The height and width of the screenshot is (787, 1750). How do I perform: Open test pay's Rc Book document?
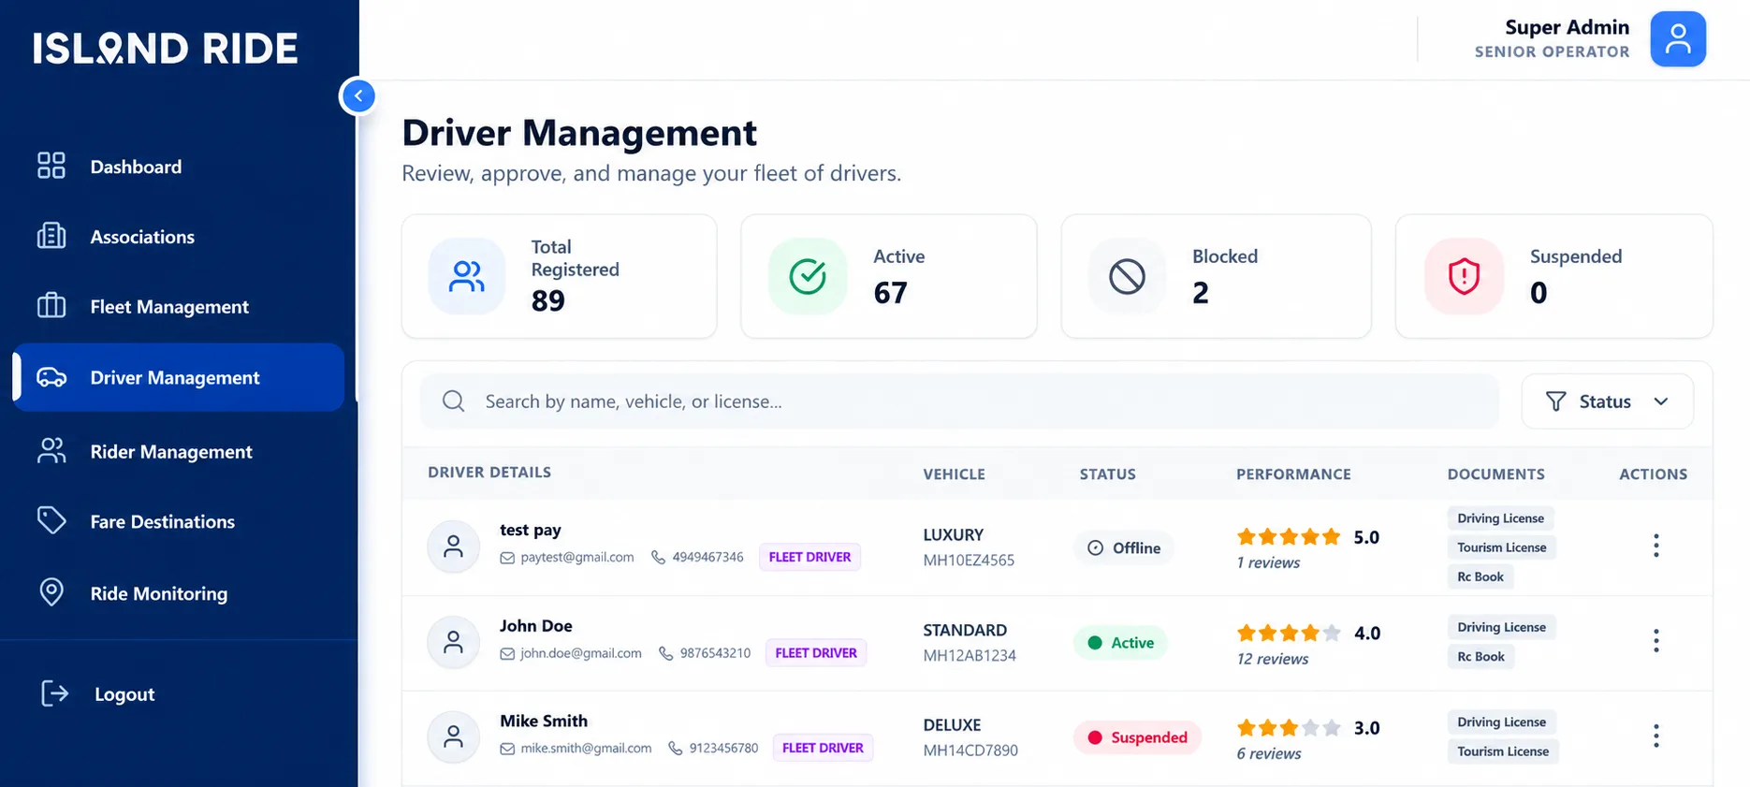click(1480, 576)
